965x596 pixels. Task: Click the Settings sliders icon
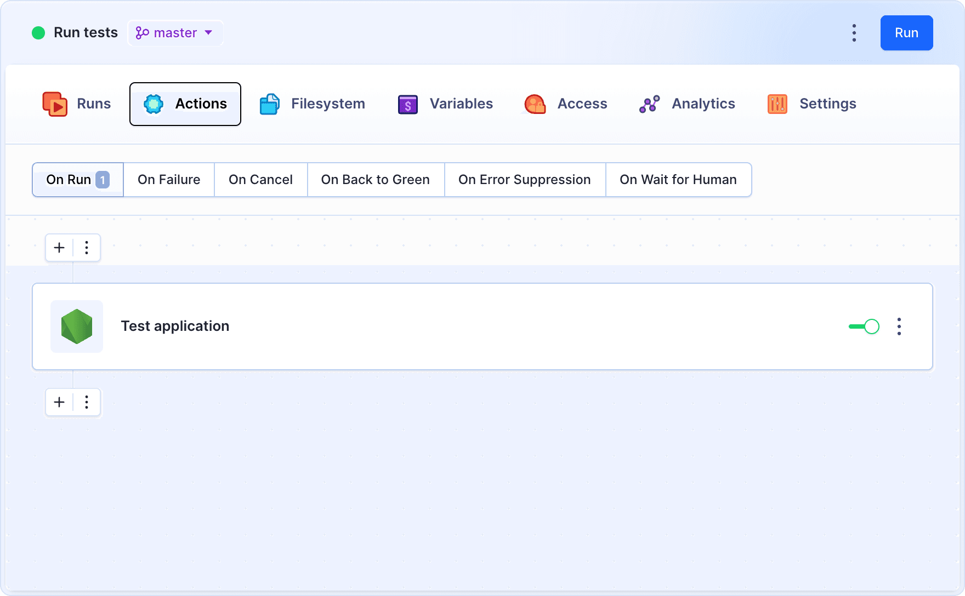776,104
